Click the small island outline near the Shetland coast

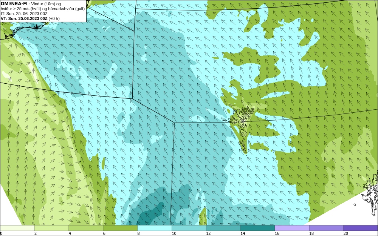coord(355,205)
